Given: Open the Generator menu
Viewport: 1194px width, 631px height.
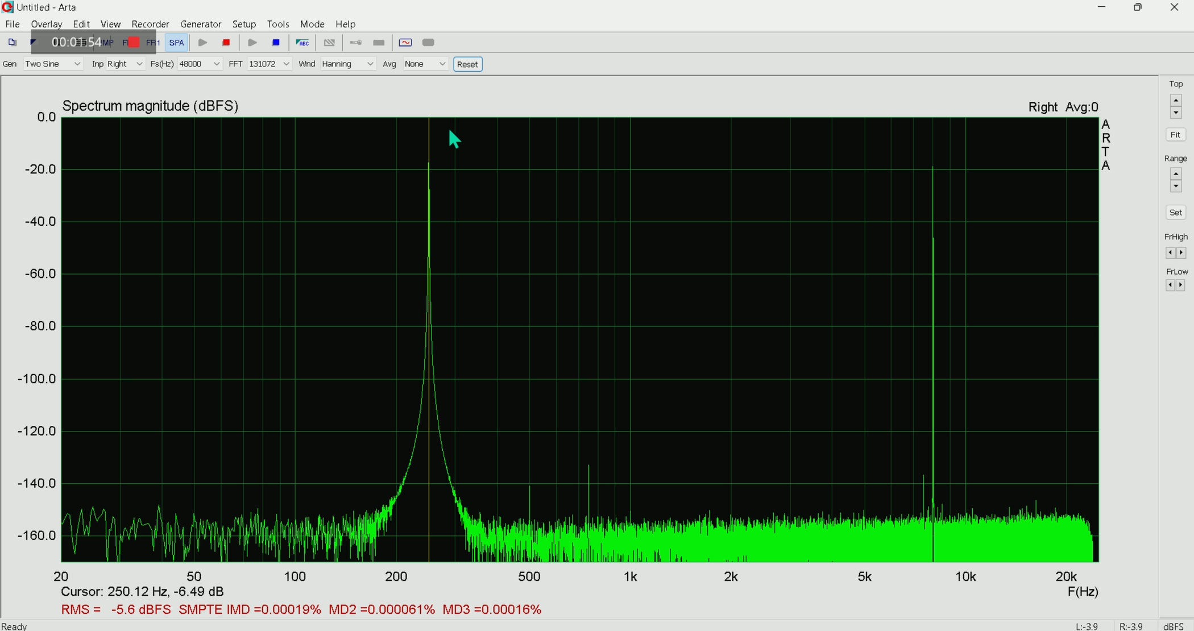Looking at the screenshot, I should [200, 24].
